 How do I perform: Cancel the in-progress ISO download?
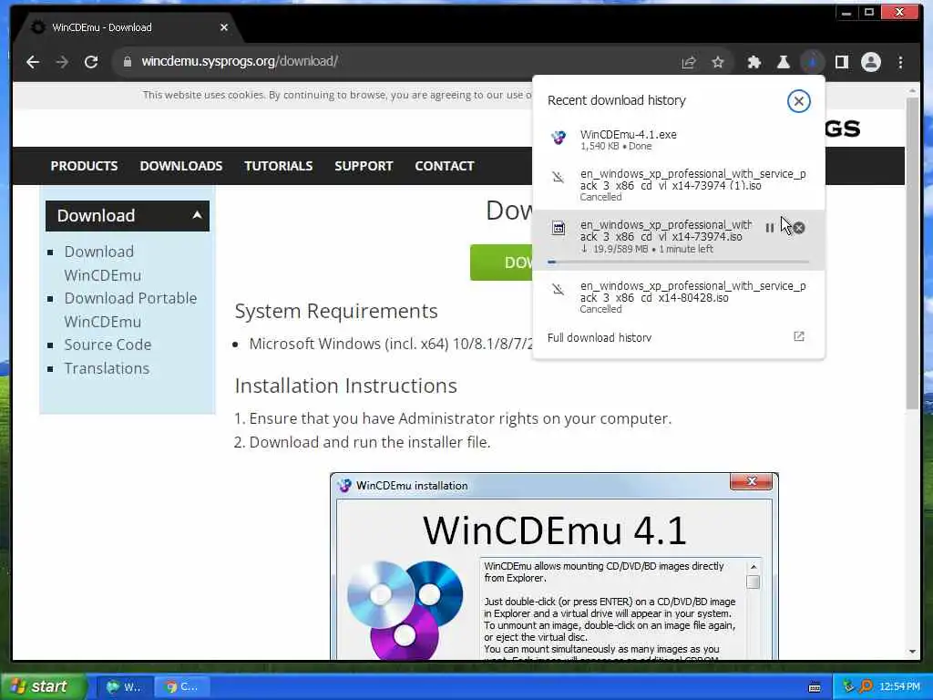[799, 228]
